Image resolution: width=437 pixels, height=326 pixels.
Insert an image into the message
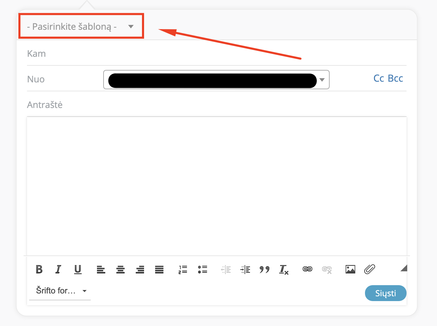[350, 269]
